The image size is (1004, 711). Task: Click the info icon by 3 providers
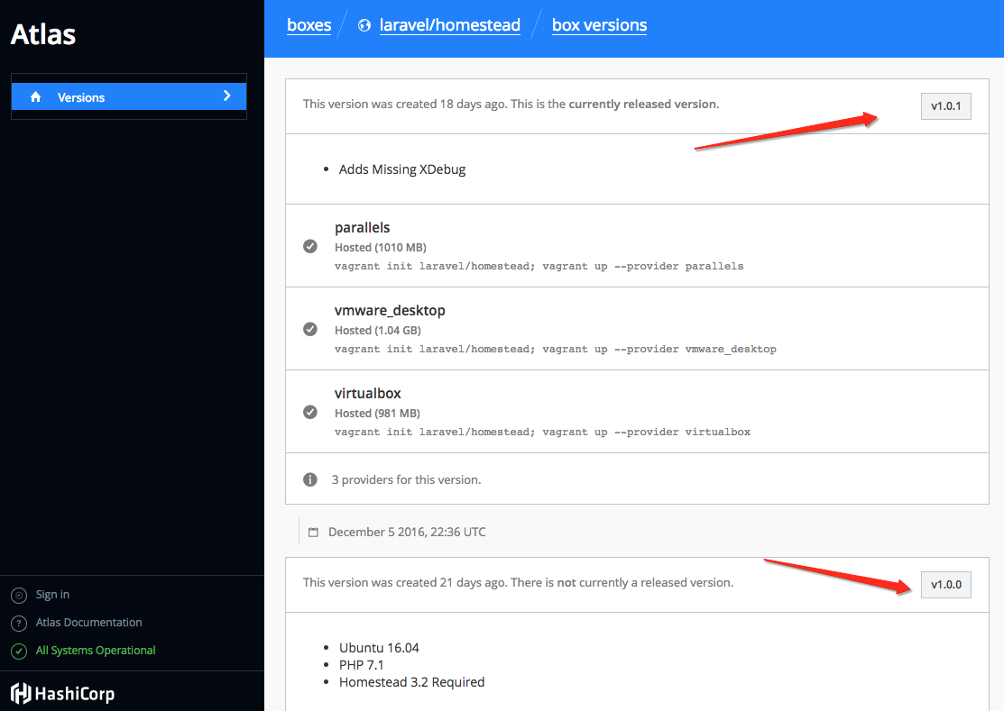tap(310, 479)
